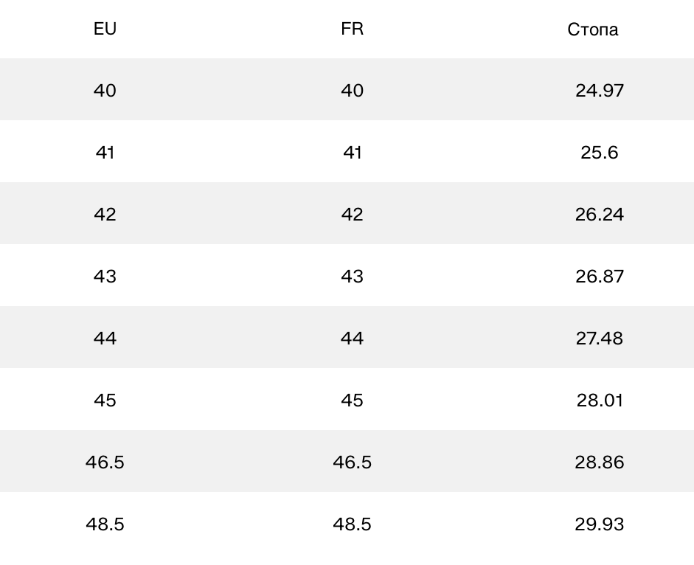The width and height of the screenshot is (694, 565).
Task: Click the EU column header
Action: click(x=105, y=29)
